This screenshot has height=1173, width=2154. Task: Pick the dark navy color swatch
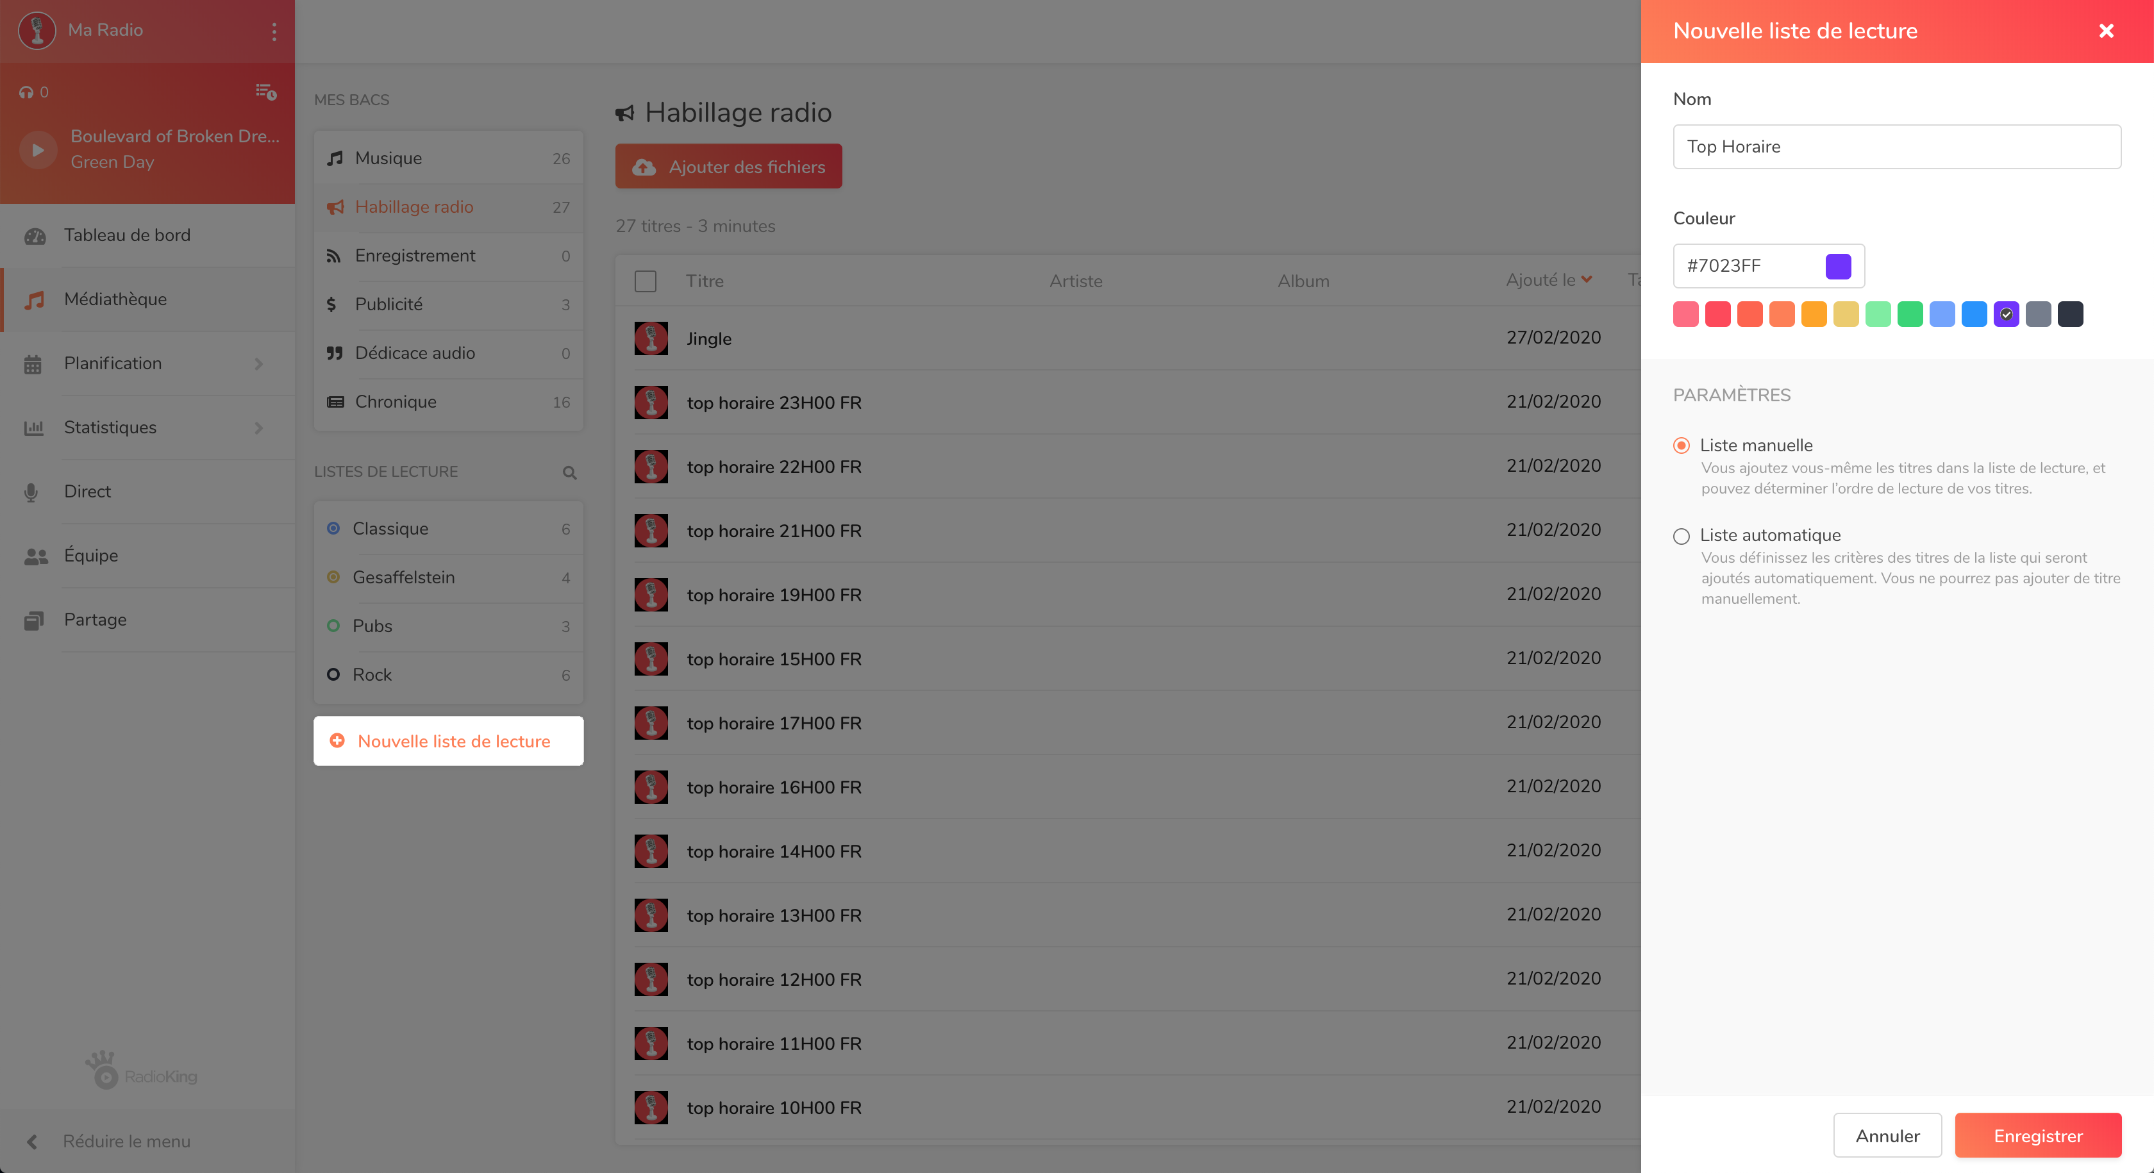point(2071,314)
